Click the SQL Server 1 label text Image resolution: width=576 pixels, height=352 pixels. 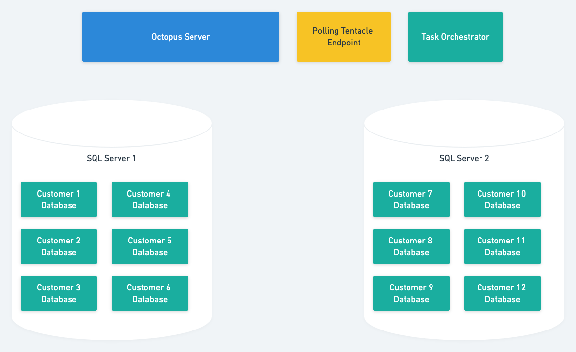(x=111, y=158)
